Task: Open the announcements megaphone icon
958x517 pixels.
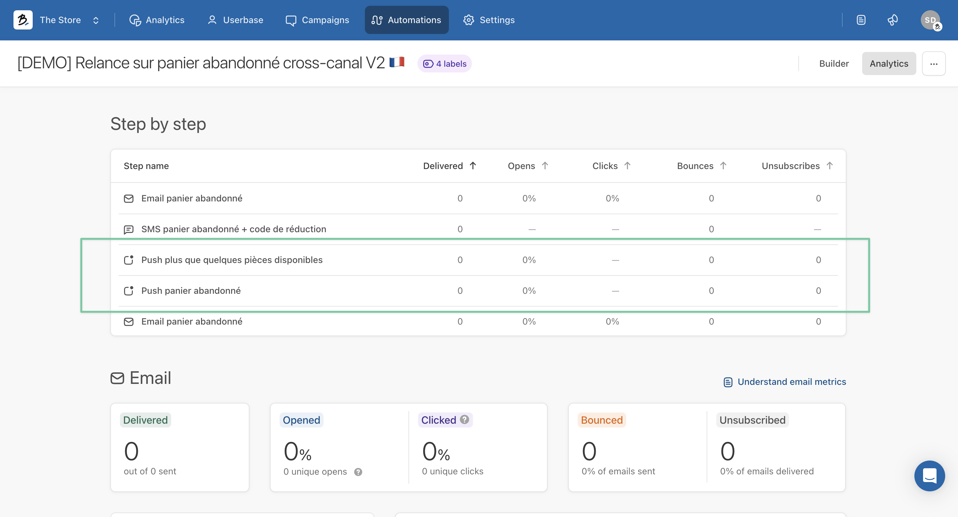Action: pos(893,20)
